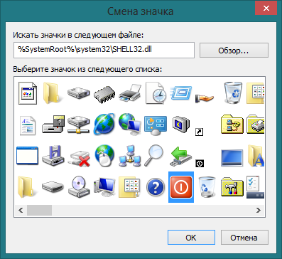
Task: Pick the 5.25-inch floppy drive icon
Action: 53,156
